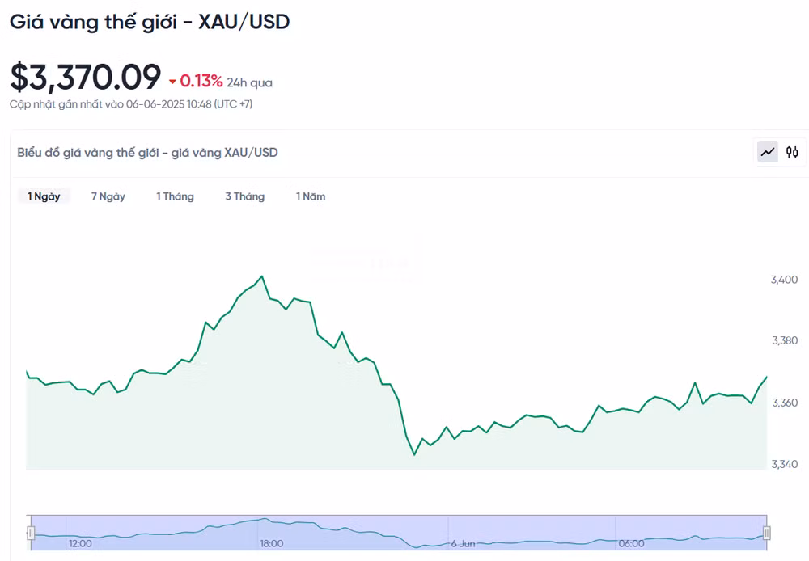Select the 1 Ngày time range

[x=44, y=196]
